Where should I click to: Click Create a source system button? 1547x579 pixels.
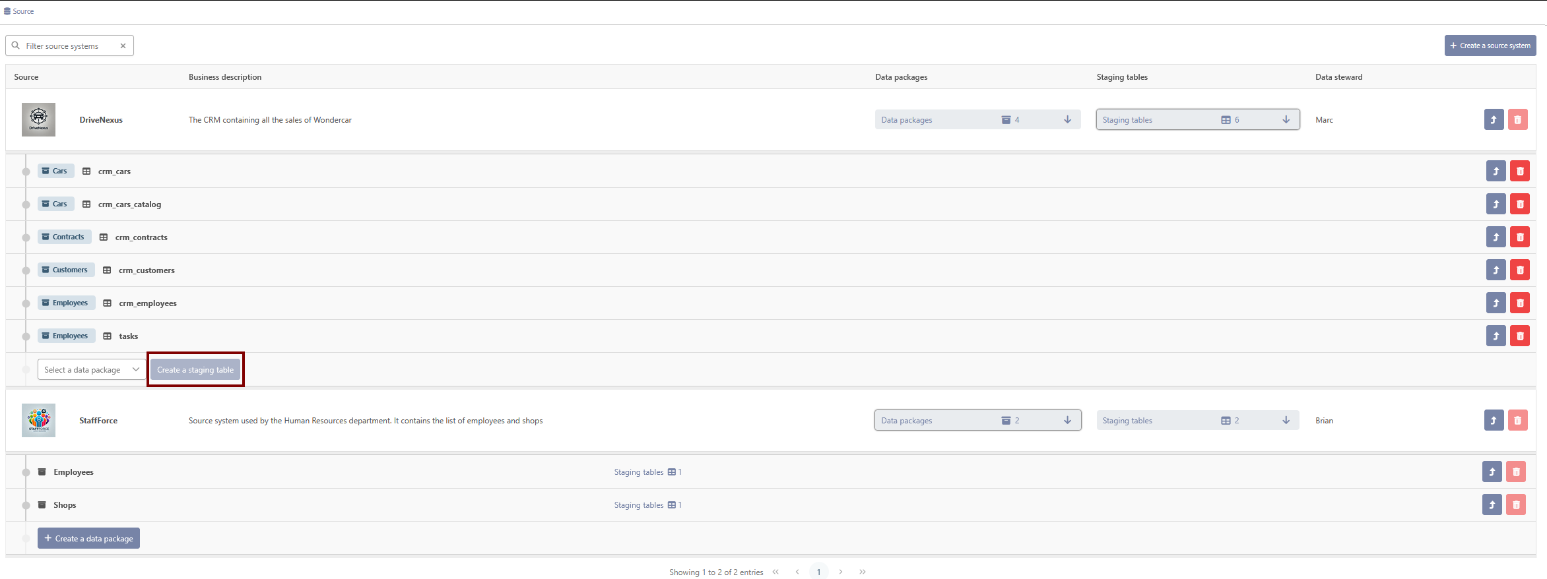point(1490,46)
